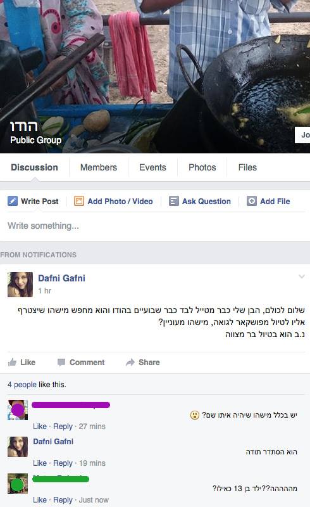
Task: Click the Add Photo / Video icon
Action: click(79, 201)
